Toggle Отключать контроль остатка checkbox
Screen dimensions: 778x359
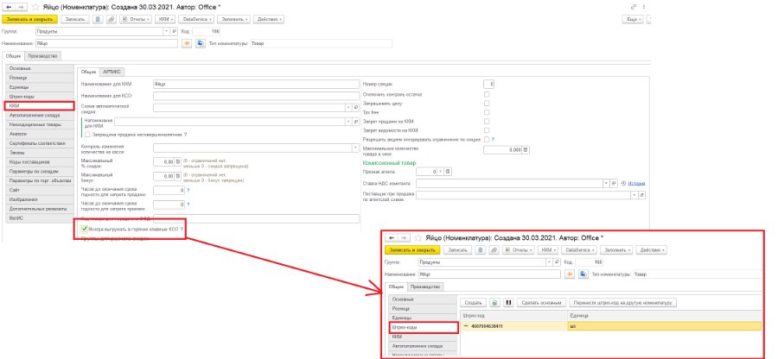click(487, 94)
